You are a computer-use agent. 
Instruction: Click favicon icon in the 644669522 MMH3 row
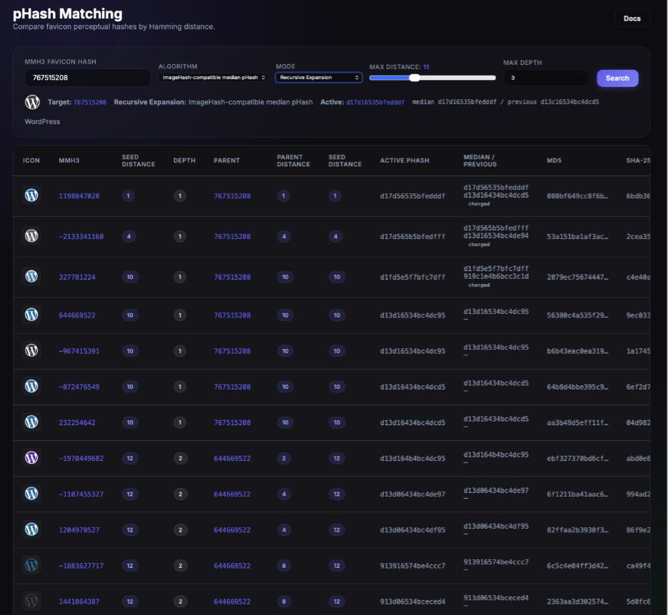[31, 315]
